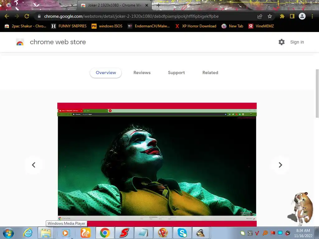
Task: Open Chrome's three-dot menu
Action: pyautogui.click(x=312, y=16)
